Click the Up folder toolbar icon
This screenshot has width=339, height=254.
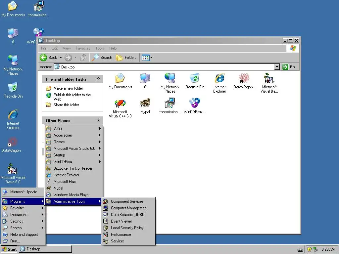click(83, 58)
